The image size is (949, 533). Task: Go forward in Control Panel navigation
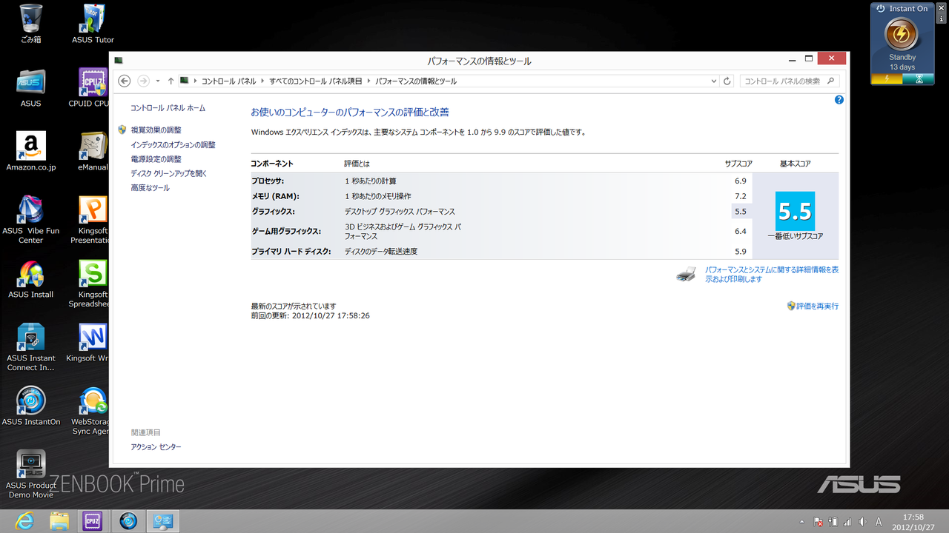pos(144,81)
